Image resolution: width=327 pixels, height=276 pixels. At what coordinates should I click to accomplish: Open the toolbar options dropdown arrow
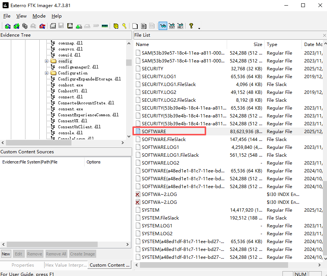[x=199, y=28]
